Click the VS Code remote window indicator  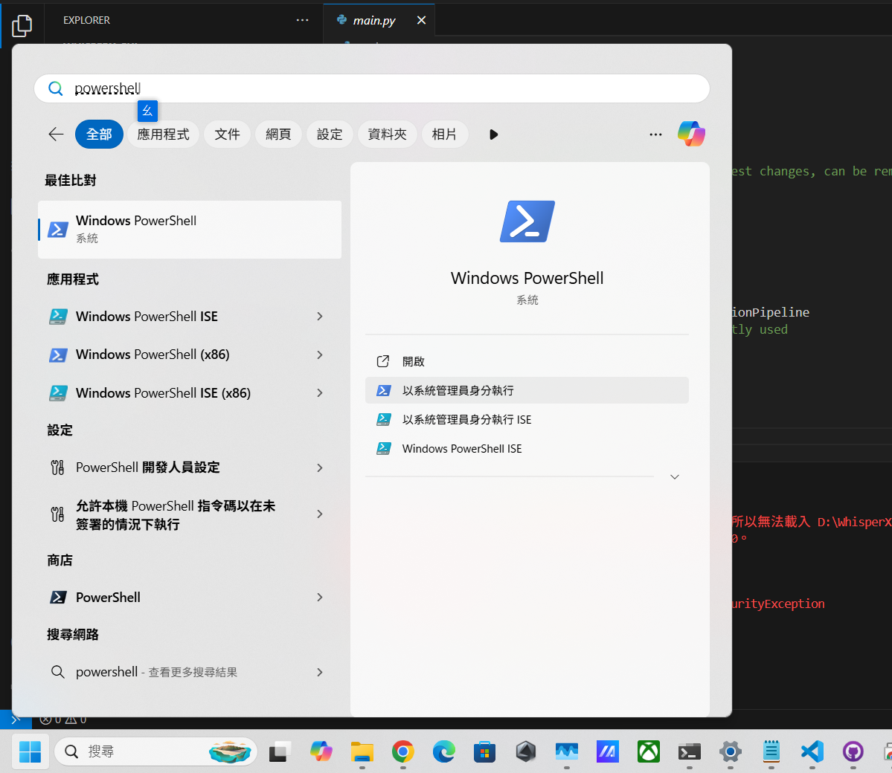pos(16,719)
